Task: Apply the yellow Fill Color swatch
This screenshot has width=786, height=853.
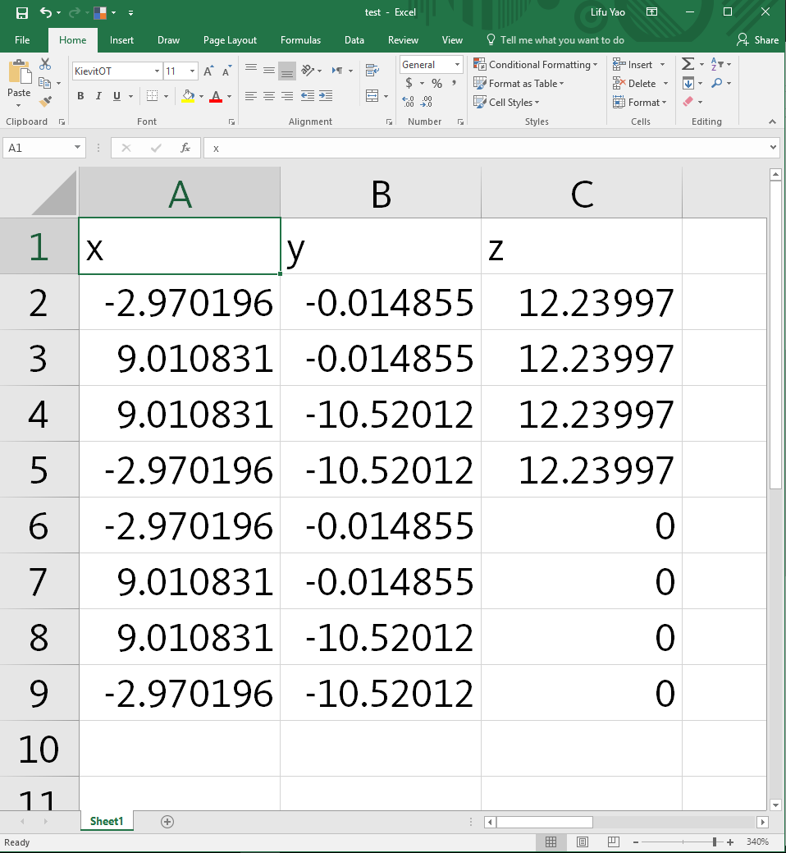Action: (x=188, y=96)
